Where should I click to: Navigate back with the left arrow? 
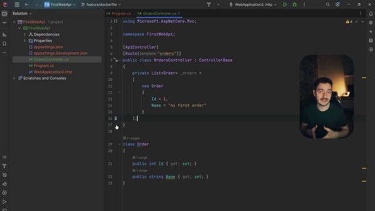click(x=27, y=5)
